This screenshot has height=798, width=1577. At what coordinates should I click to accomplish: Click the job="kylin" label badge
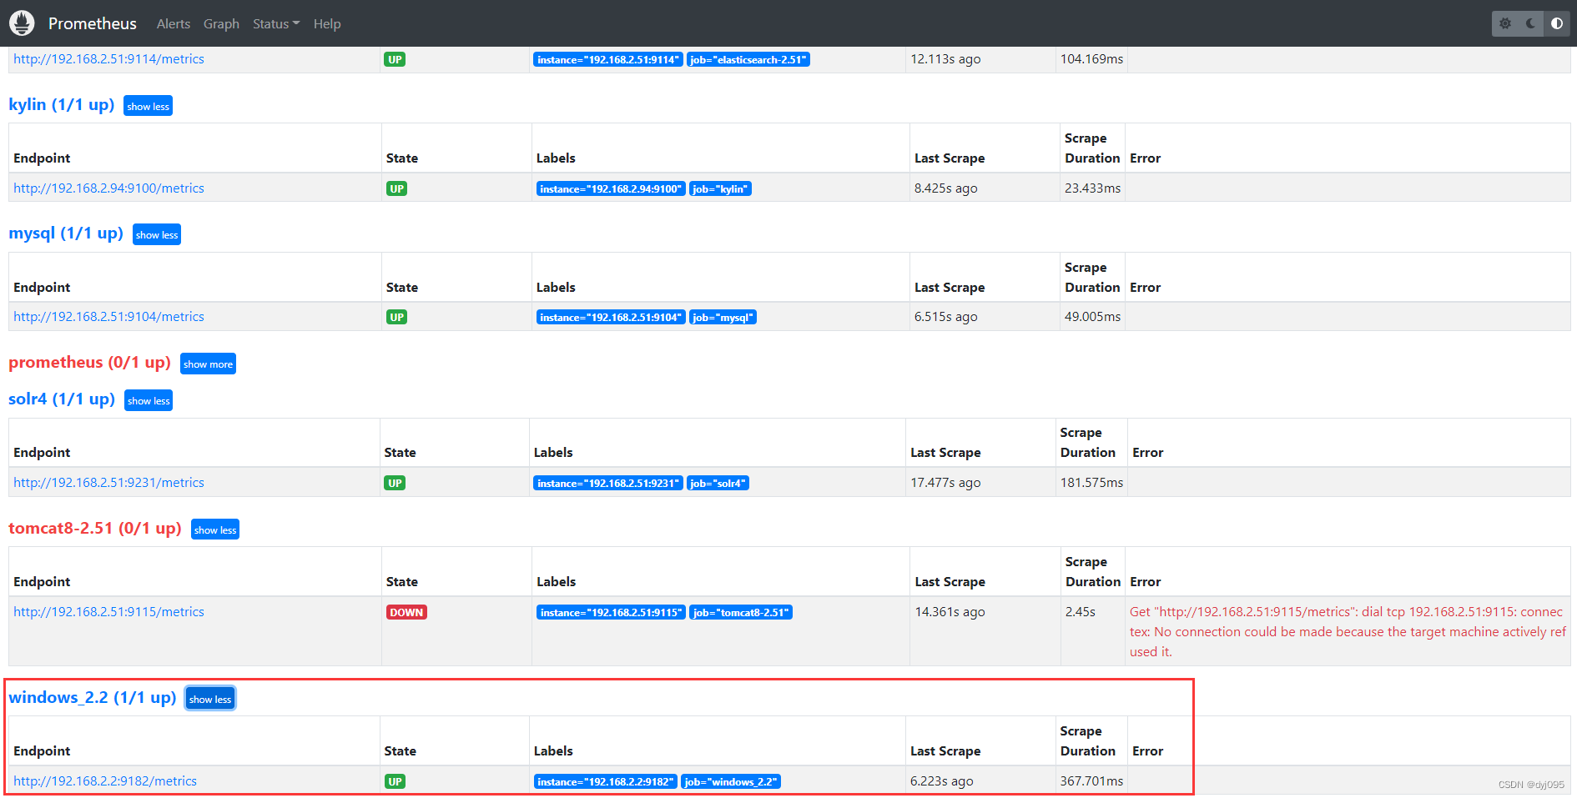[721, 188]
